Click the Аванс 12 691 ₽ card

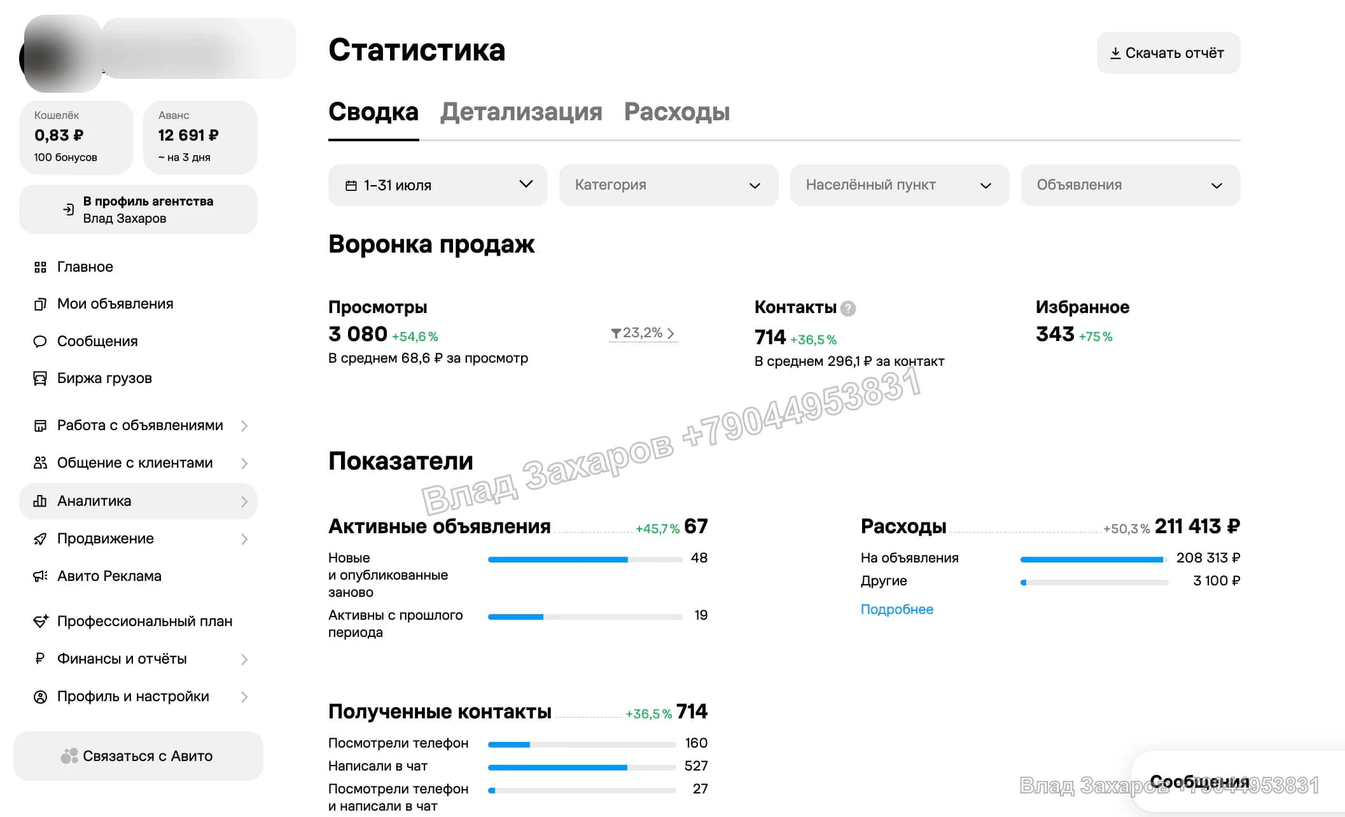200,137
